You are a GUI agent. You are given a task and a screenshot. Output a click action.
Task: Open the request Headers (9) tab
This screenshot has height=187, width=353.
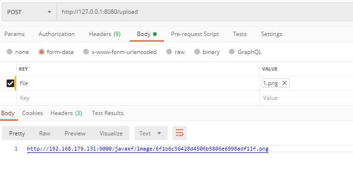[105, 34]
